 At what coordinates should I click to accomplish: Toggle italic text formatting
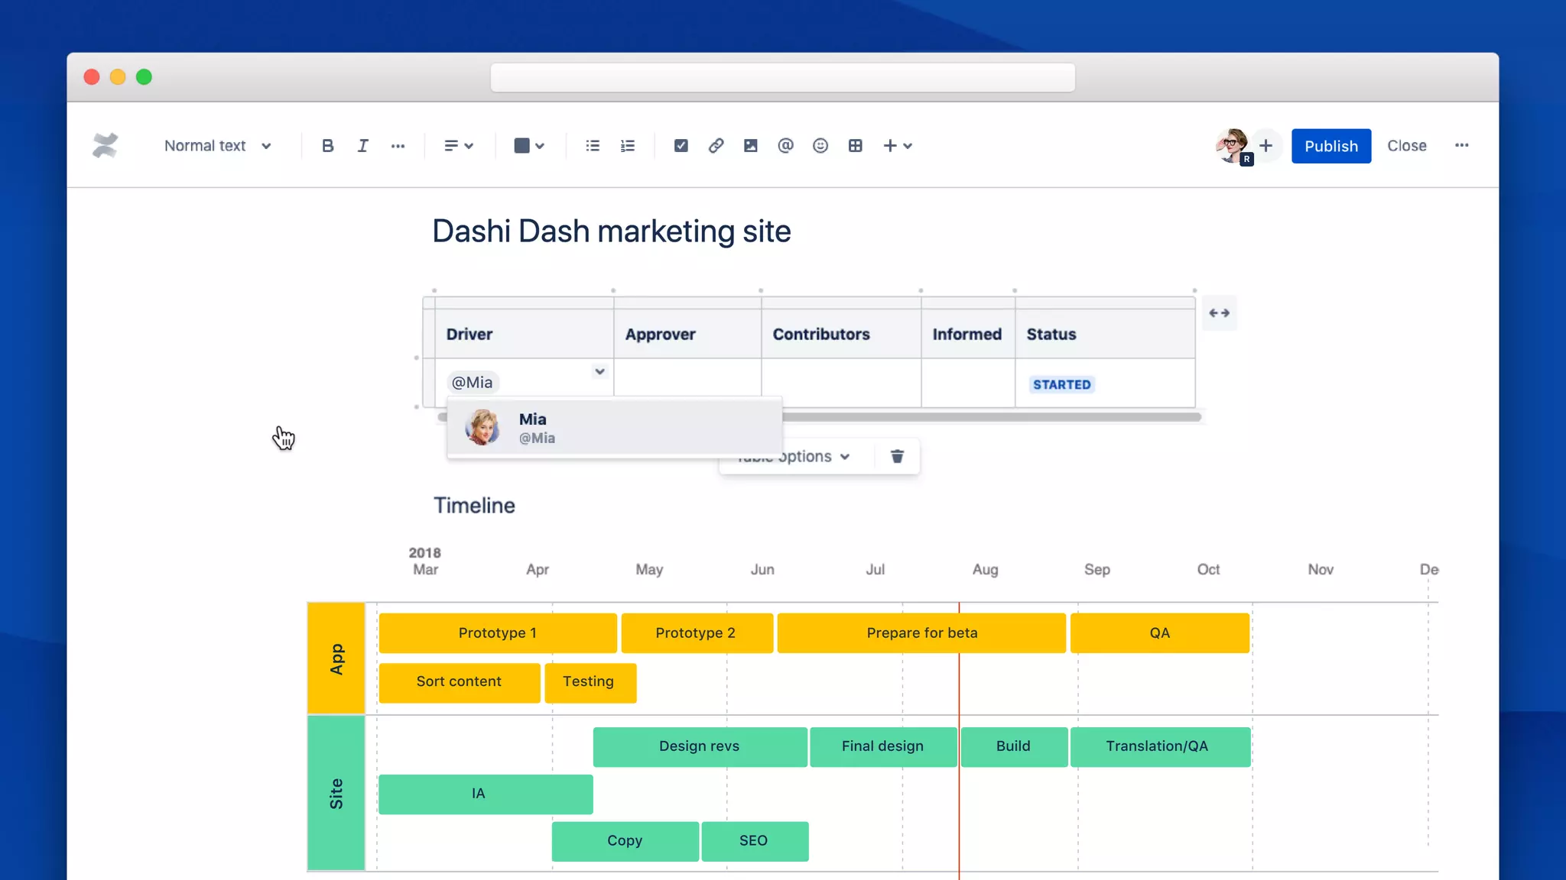362,146
